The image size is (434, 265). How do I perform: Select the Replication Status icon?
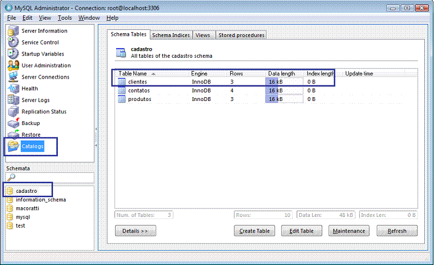13,111
